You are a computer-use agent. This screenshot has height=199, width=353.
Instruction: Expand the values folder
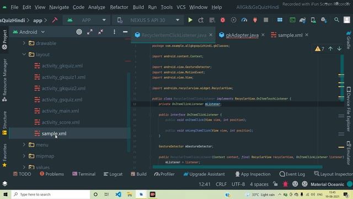pyautogui.click(x=24, y=167)
